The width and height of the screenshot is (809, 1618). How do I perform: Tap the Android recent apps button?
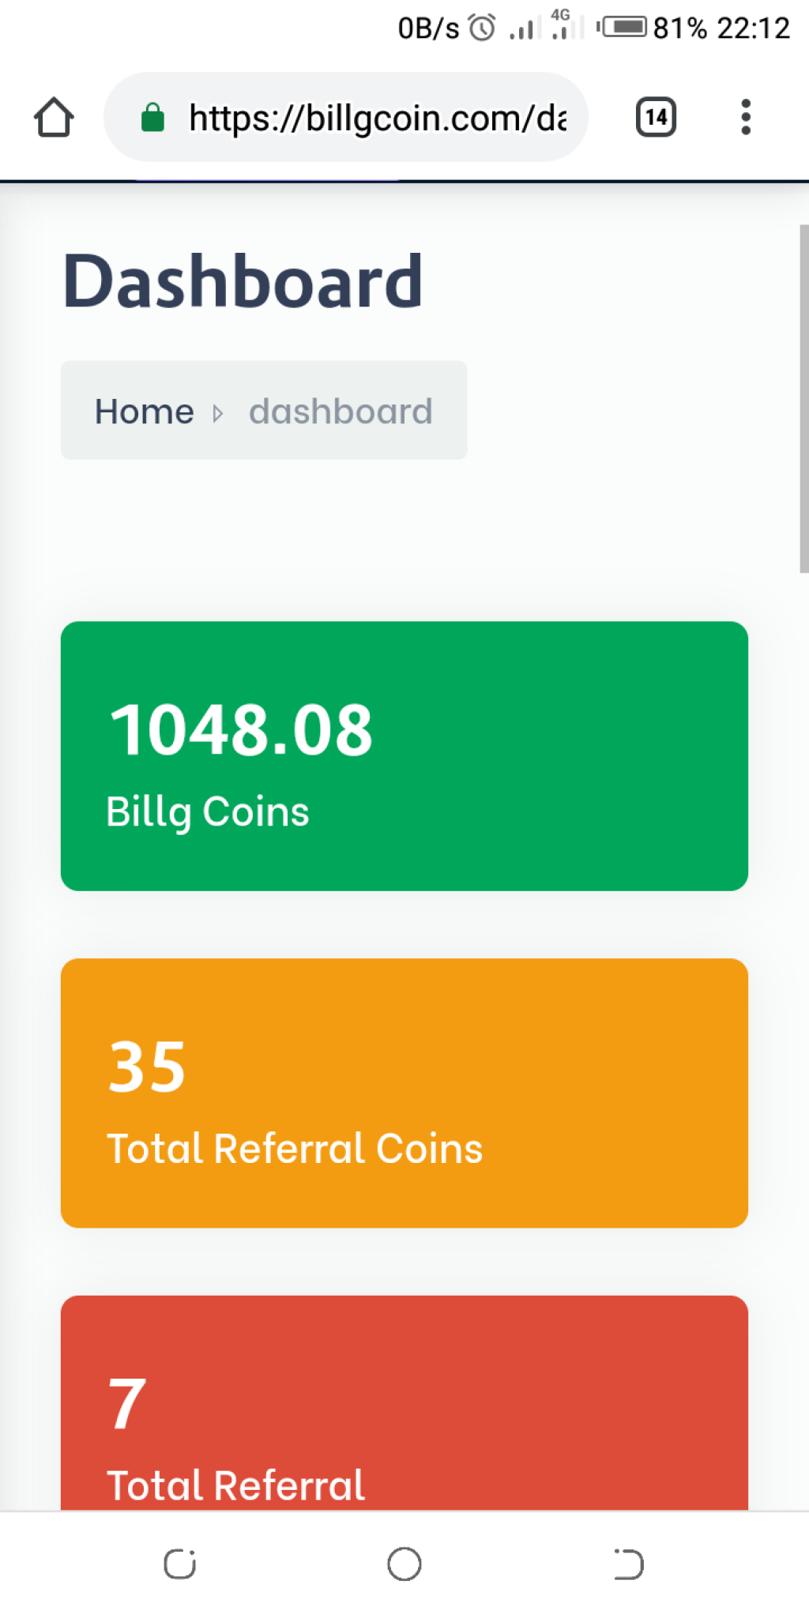[180, 1563]
